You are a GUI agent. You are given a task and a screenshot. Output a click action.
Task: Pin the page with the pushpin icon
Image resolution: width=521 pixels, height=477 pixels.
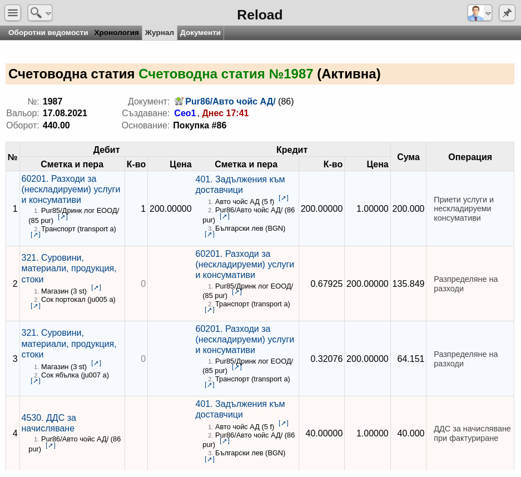[x=507, y=13]
